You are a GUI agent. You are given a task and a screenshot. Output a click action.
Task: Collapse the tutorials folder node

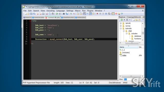coord(121,28)
